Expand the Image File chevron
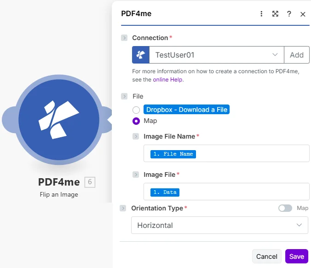The width and height of the screenshot is (311, 268). click(136, 175)
